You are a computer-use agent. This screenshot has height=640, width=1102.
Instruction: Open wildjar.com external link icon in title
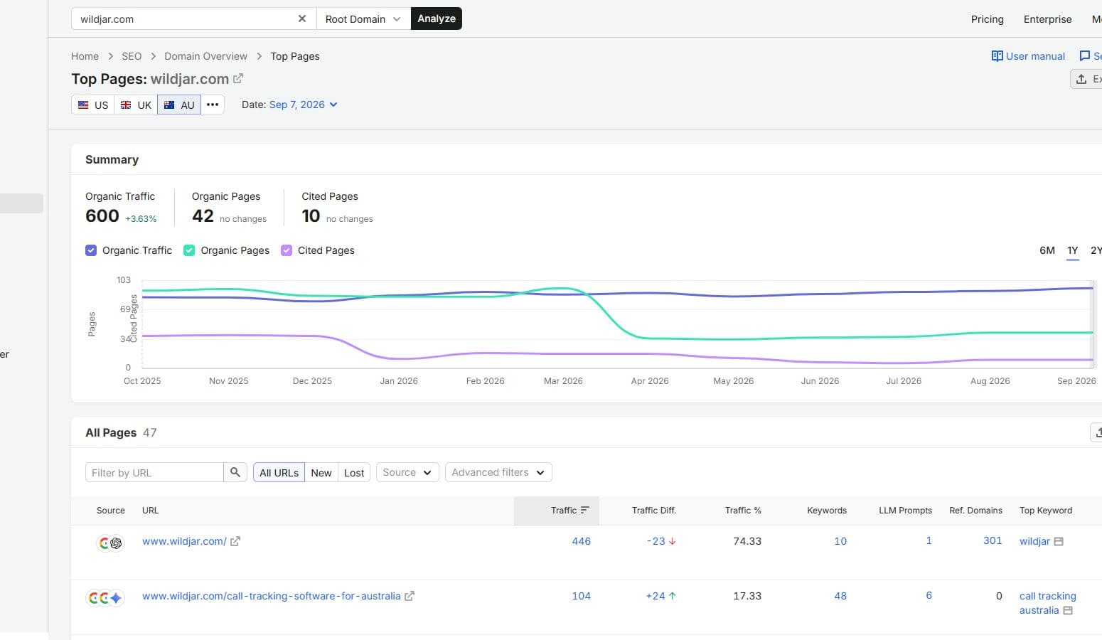(238, 78)
